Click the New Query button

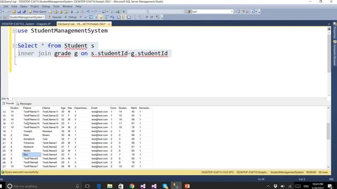(37, 12)
